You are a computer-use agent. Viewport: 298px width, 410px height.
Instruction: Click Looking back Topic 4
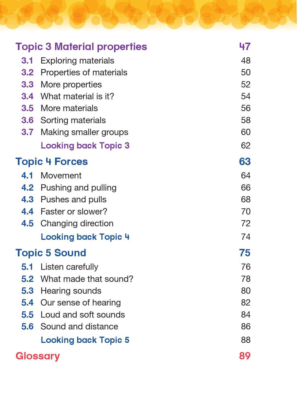pos(85,237)
